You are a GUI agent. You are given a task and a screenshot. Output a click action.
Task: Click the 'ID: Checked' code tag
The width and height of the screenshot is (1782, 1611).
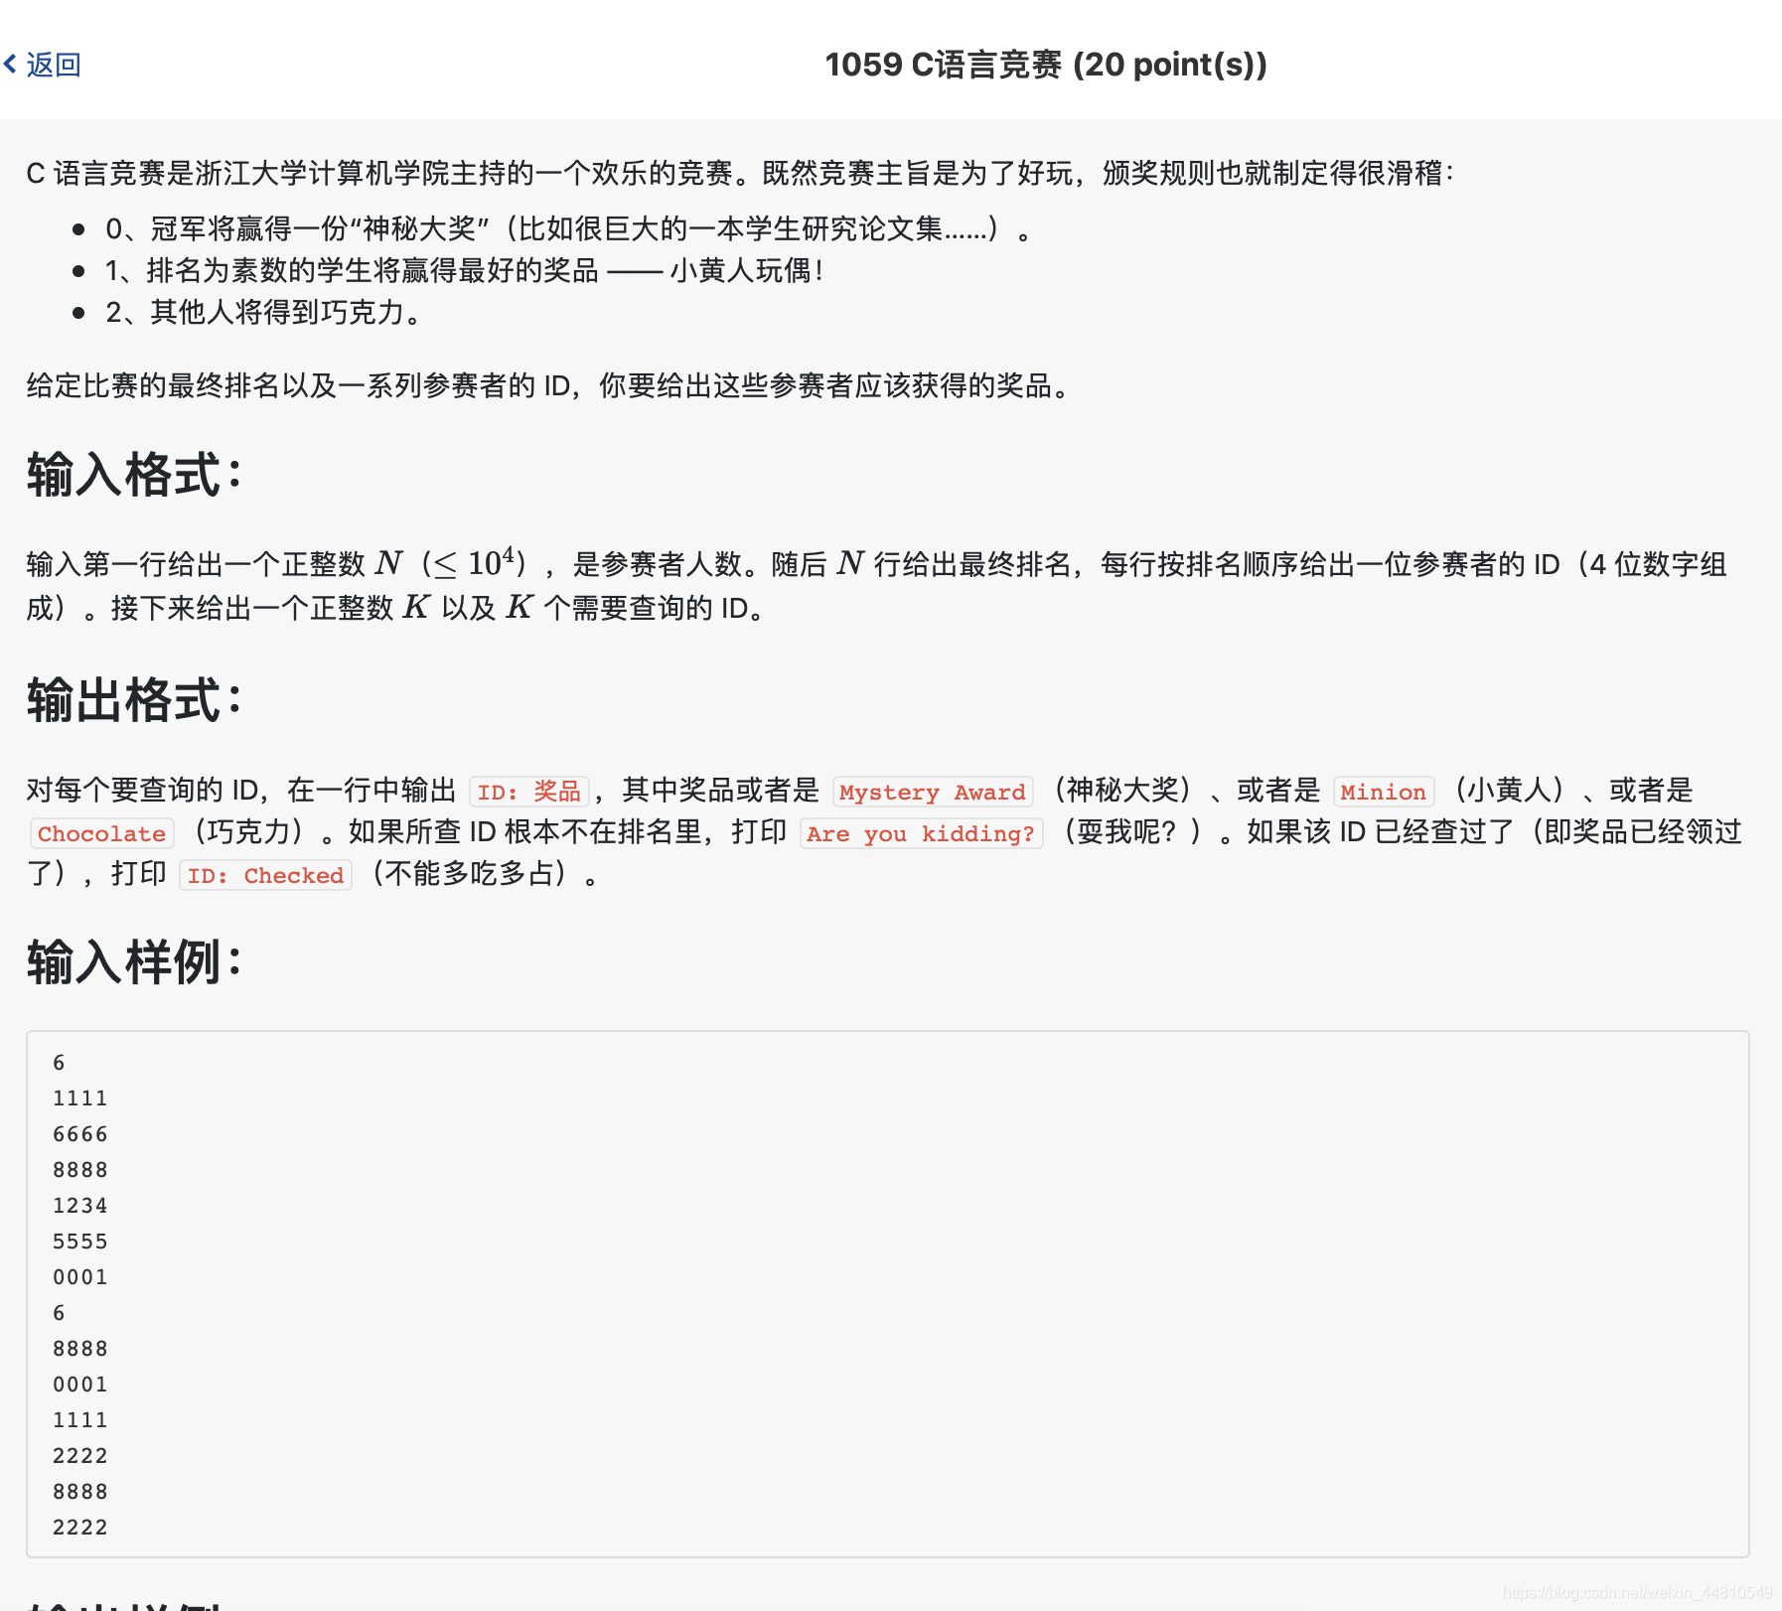tap(265, 875)
